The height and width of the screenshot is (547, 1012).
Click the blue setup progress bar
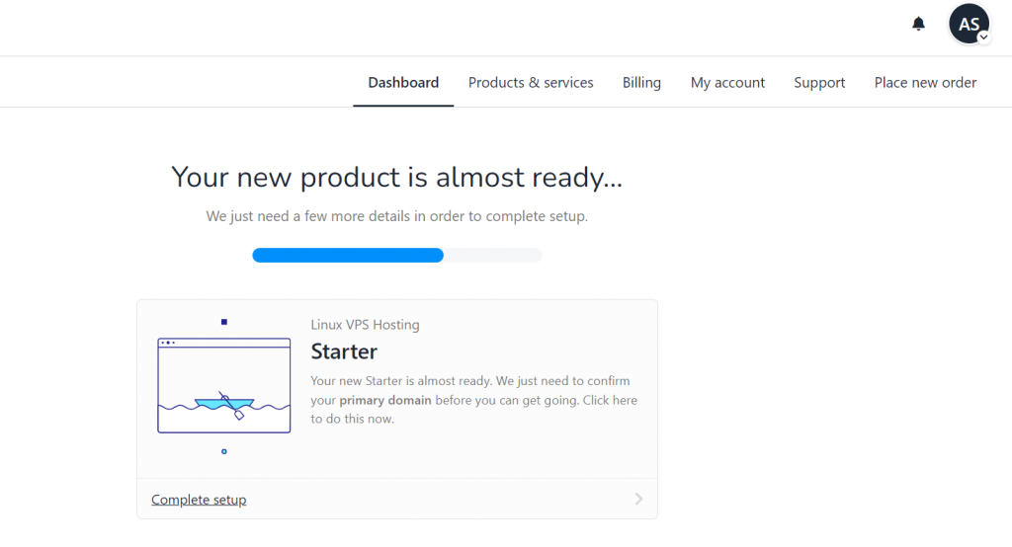coord(348,255)
